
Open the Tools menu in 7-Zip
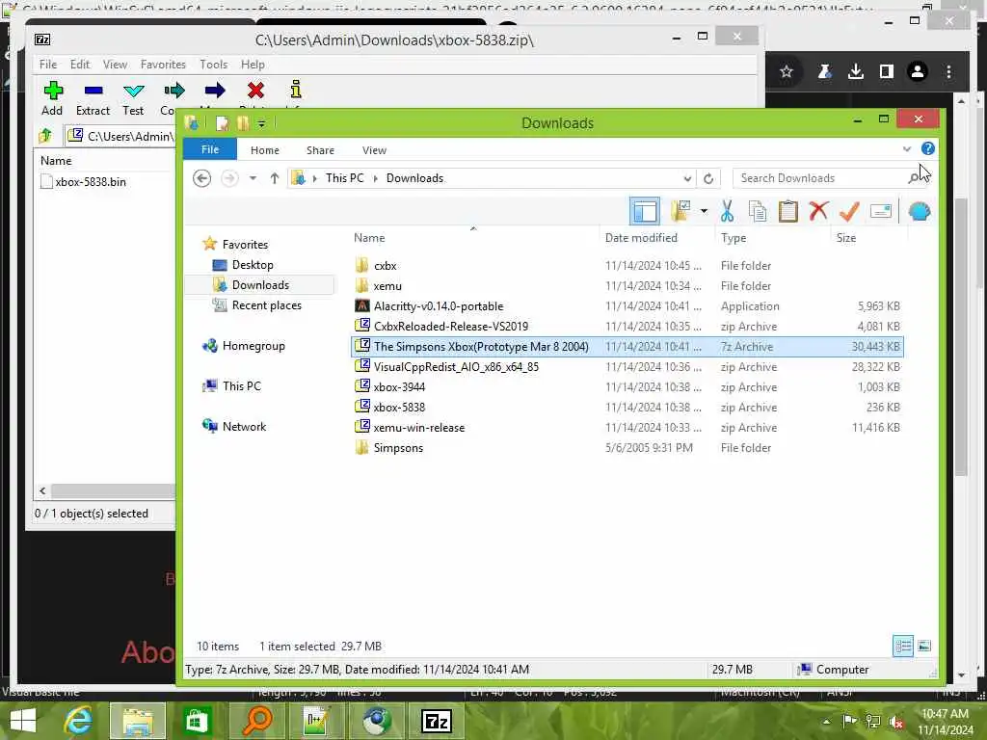(x=213, y=65)
